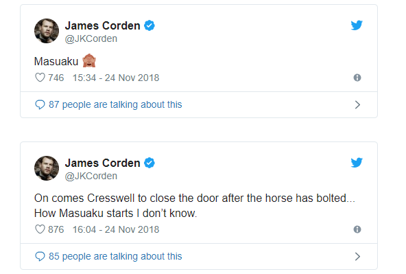Image resolution: width=406 pixels, height=274 pixels.
Task: Like the 15:34 tweet using the heart icon
Action: (x=40, y=78)
